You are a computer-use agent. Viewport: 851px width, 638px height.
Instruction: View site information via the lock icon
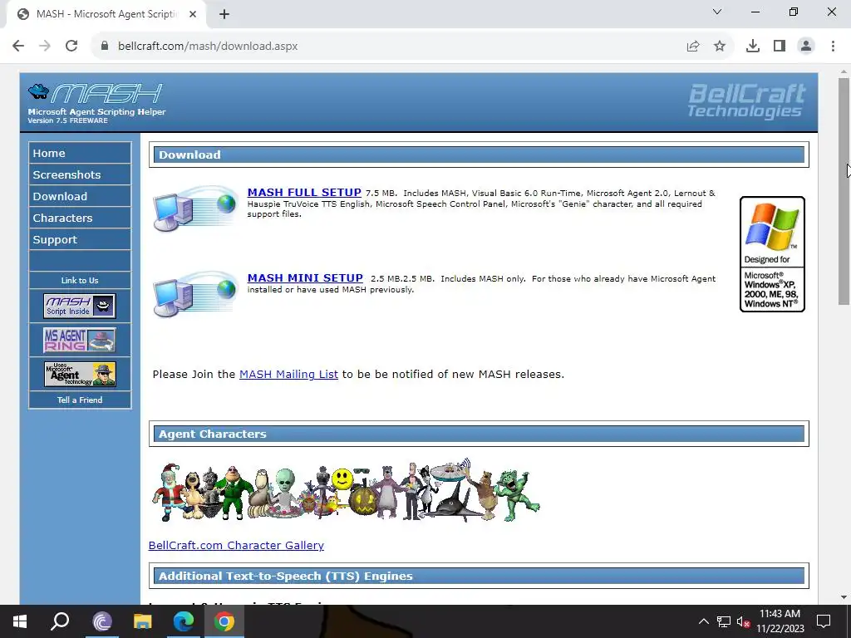pos(105,47)
